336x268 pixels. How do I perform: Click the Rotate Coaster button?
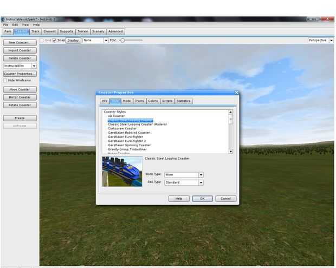[20, 105]
